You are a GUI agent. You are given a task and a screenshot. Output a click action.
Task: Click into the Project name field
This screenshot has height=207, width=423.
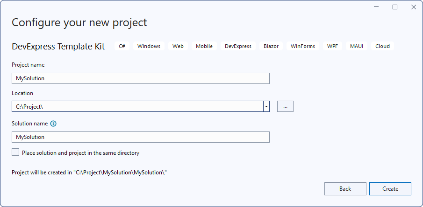coord(140,78)
